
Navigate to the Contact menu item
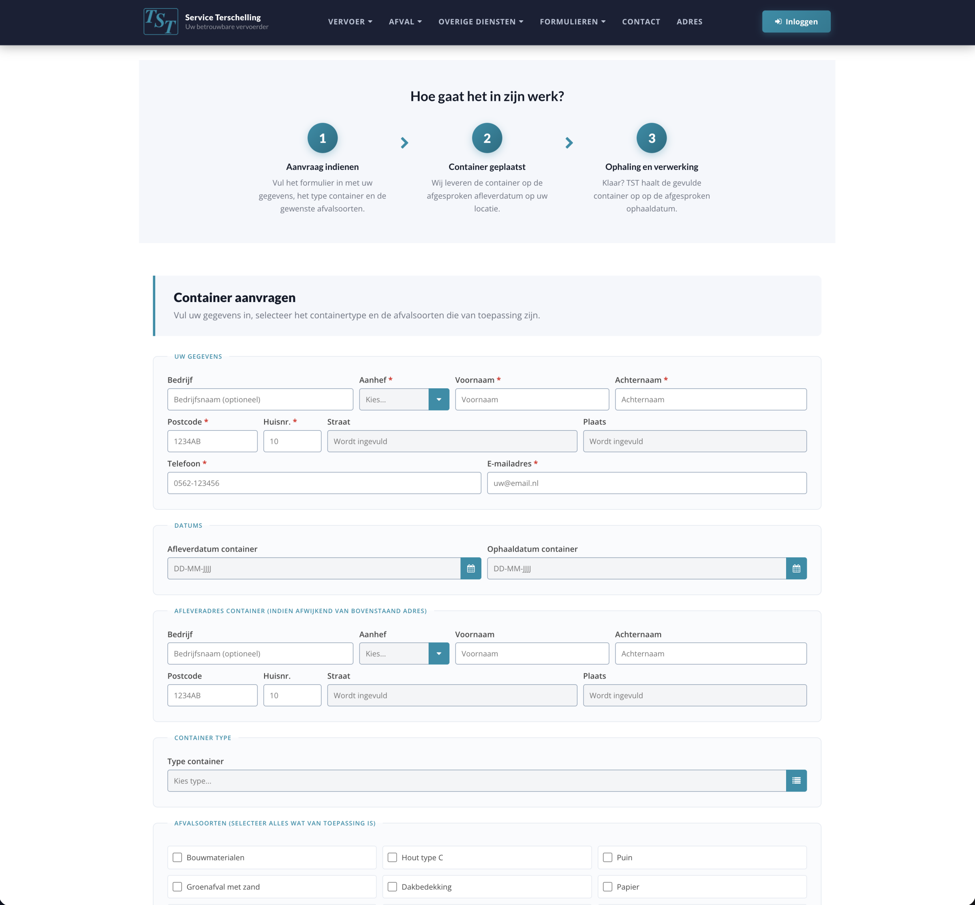click(x=641, y=22)
